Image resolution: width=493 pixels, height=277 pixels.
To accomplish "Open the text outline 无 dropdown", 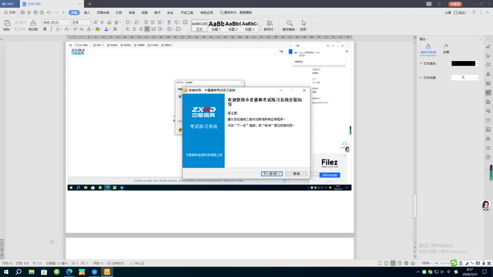I will 465,77.
